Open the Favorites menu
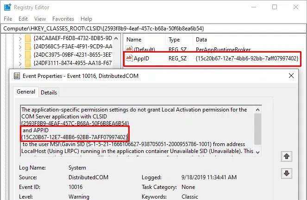 [x=63, y=19]
